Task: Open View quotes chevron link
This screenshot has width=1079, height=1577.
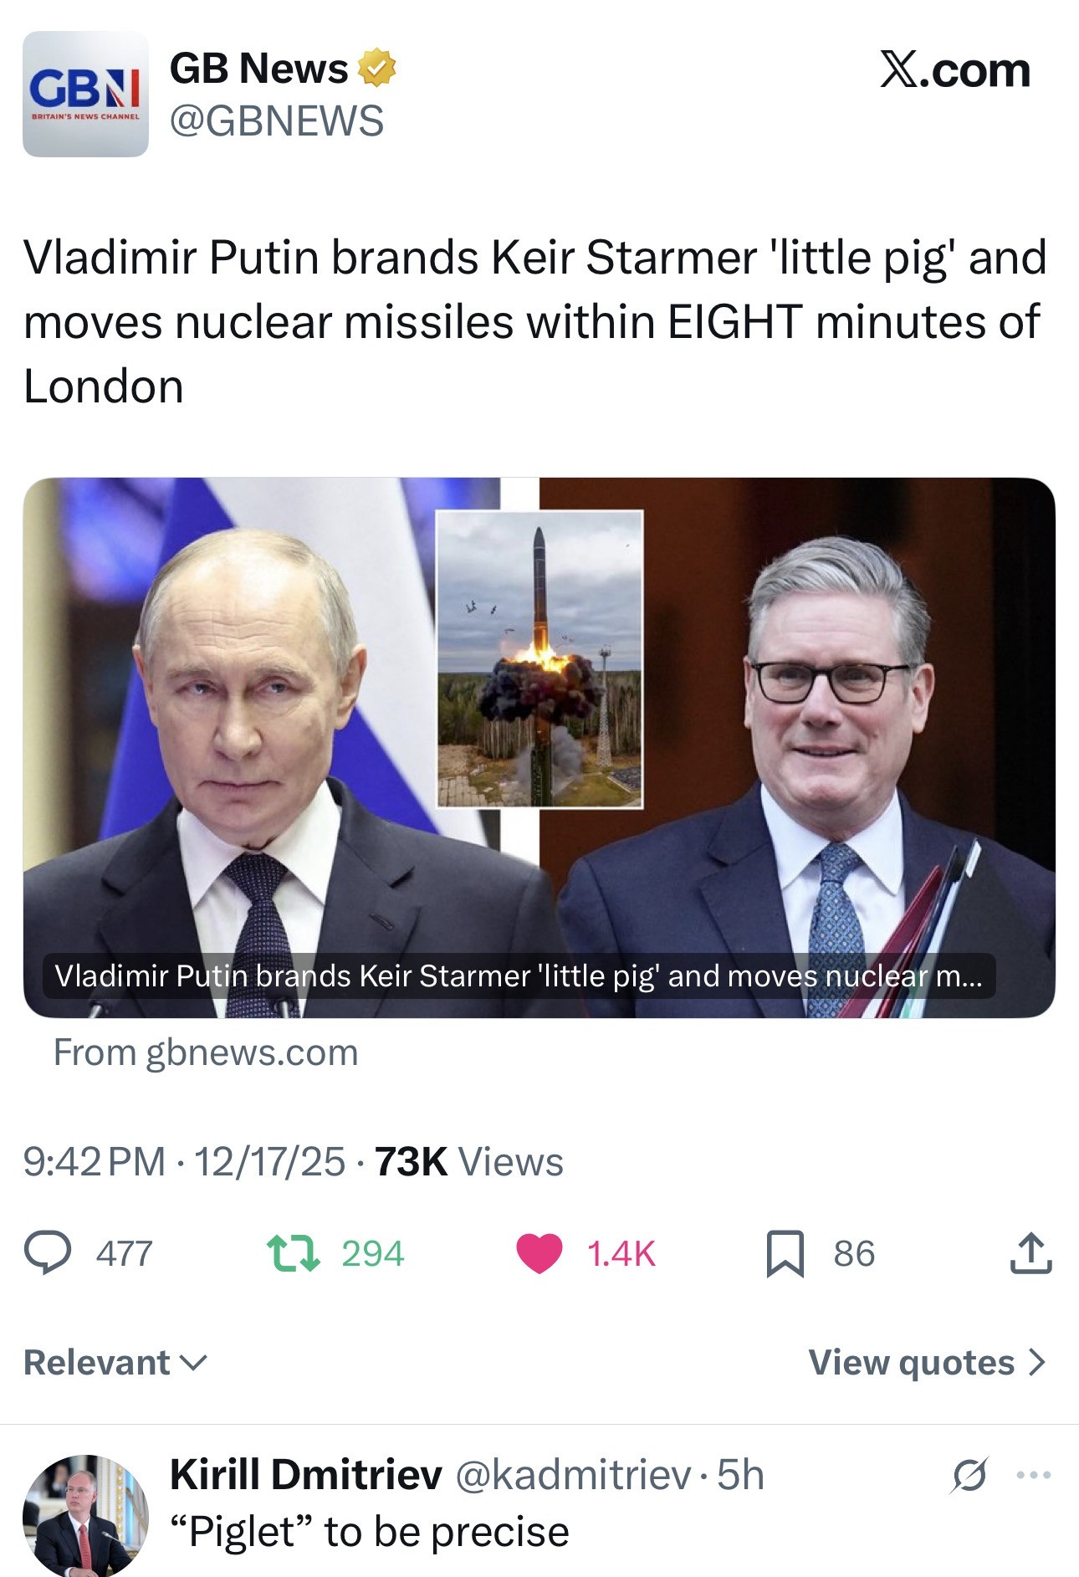Action: (x=927, y=1362)
